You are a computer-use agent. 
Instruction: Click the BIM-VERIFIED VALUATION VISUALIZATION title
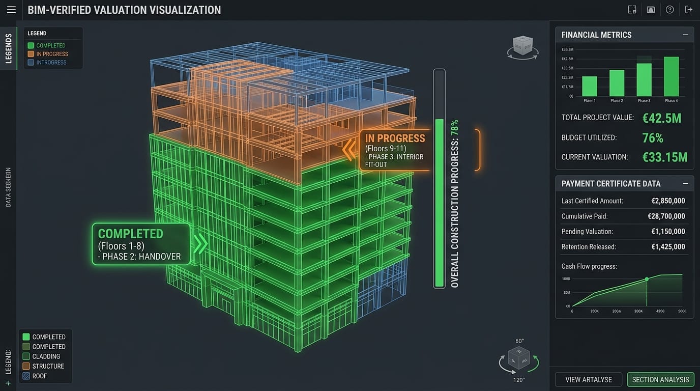(124, 10)
